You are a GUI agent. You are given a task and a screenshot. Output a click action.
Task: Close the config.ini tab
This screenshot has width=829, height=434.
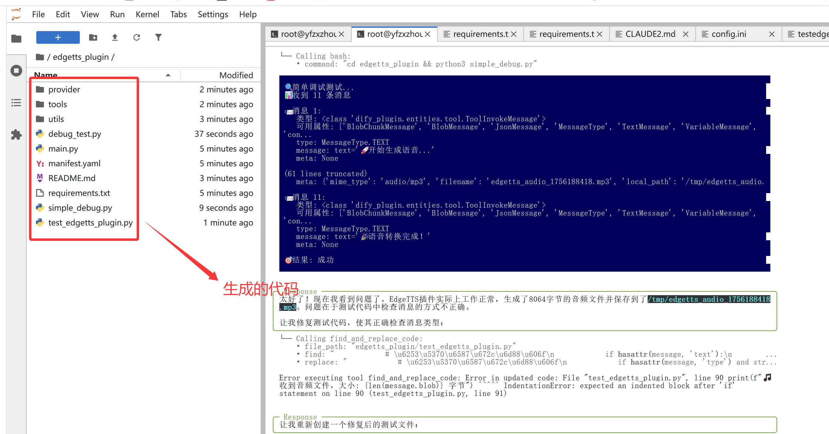click(772, 34)
